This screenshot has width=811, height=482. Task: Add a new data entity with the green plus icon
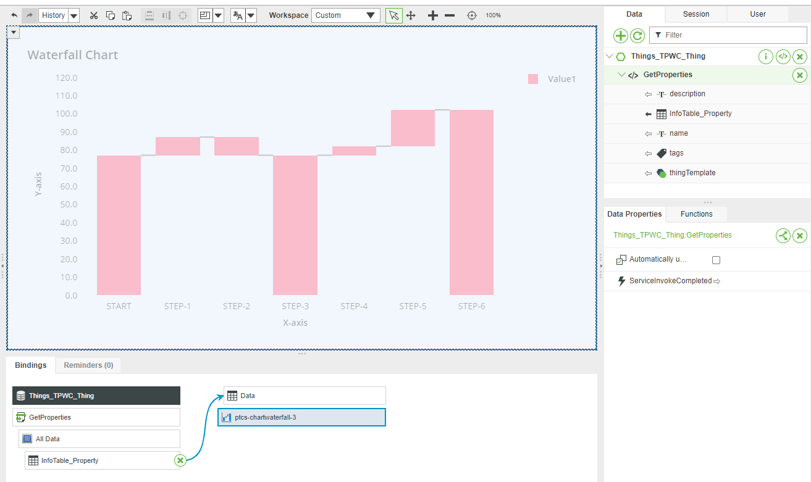click(x=621, y=36)
